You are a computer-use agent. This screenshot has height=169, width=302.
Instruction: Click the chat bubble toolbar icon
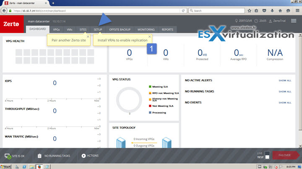tap(288, 11)
